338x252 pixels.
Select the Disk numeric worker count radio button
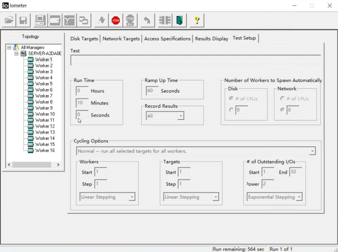coord(231,110)
